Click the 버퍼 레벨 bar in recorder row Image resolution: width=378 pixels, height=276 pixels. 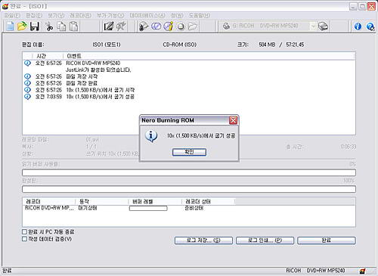click(x=148, y=208)
